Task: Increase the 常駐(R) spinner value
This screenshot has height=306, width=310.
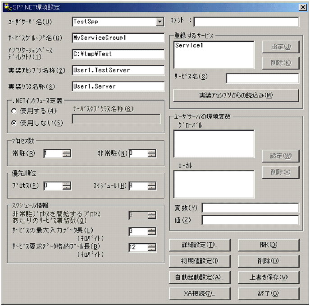Action: tap(67, 152)
